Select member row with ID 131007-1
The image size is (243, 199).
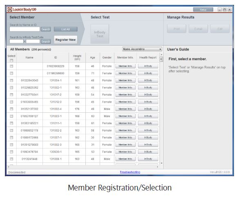point(11,138)
